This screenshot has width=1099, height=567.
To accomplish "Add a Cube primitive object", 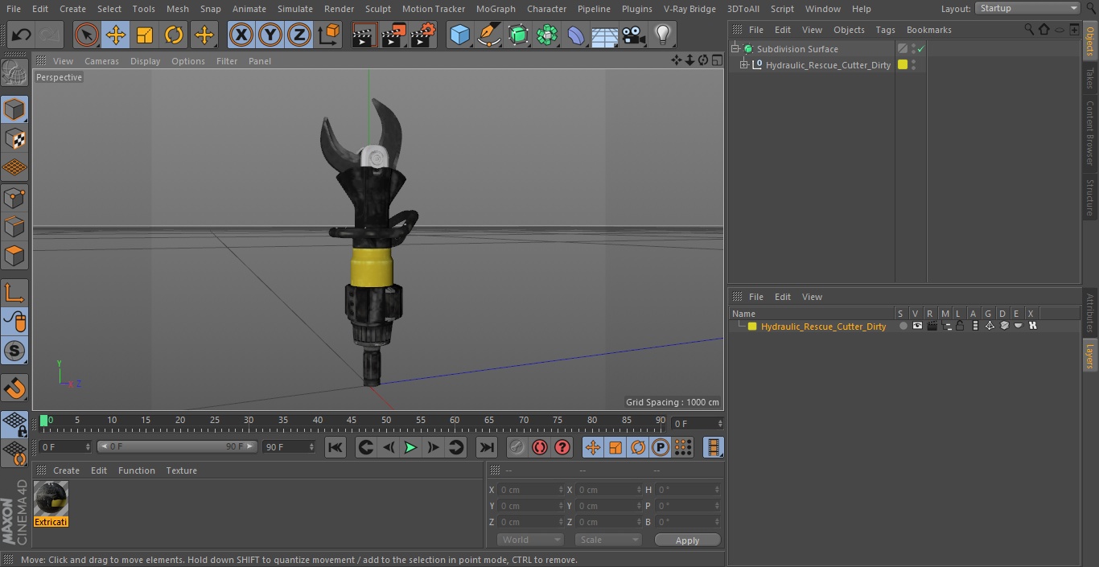I will click(459, 35).
